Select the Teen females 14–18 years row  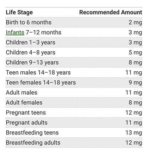pos(74,82)
